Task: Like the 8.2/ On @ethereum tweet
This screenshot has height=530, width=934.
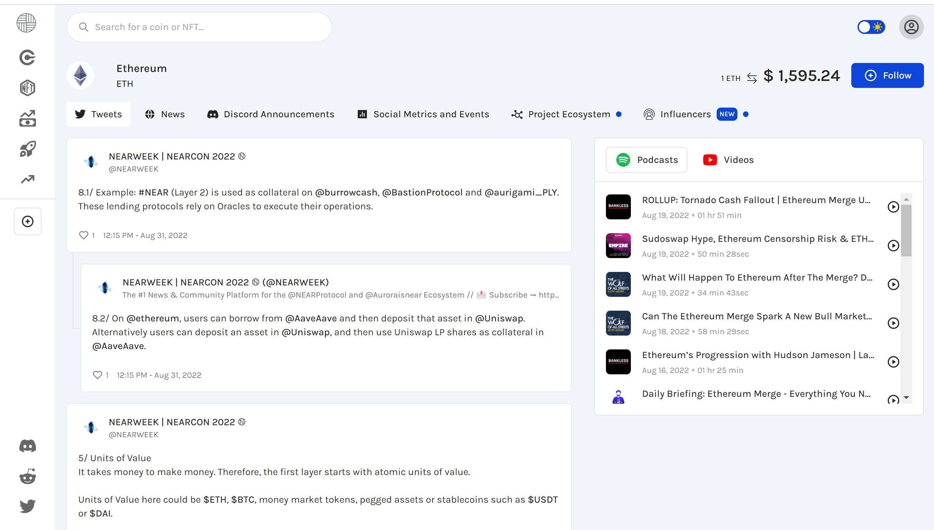Action: 98,375
